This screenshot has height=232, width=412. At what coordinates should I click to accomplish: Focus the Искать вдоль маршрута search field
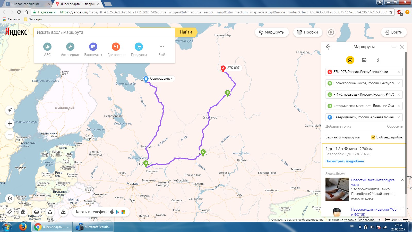(105, 32)
